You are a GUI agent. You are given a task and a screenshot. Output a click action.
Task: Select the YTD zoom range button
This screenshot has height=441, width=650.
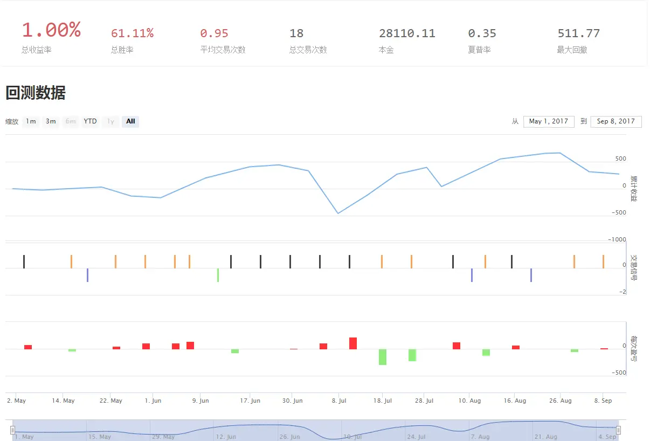(90, 121)
